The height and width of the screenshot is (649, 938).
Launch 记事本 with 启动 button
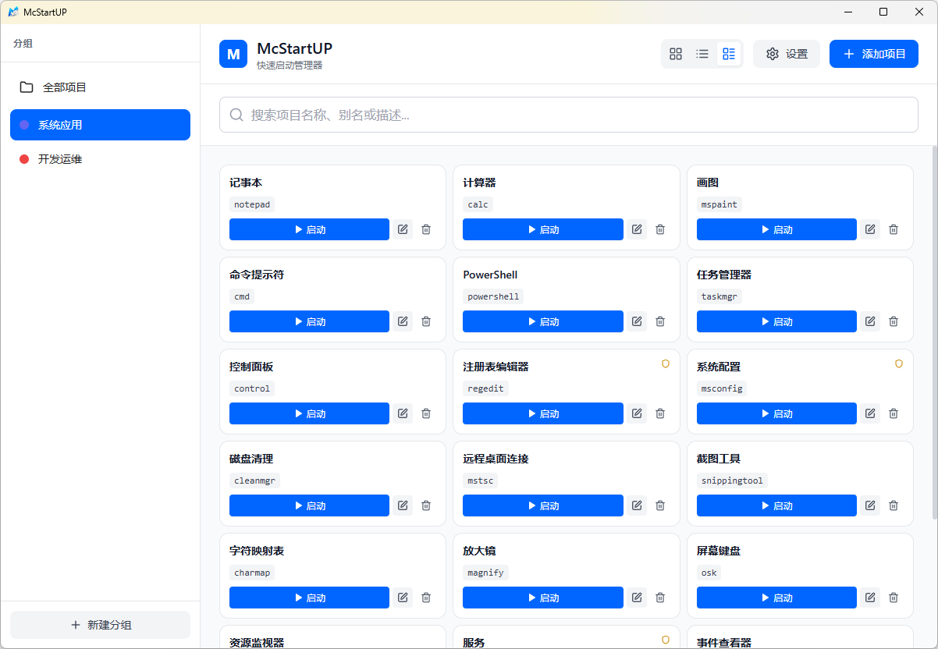click(309, 229)
